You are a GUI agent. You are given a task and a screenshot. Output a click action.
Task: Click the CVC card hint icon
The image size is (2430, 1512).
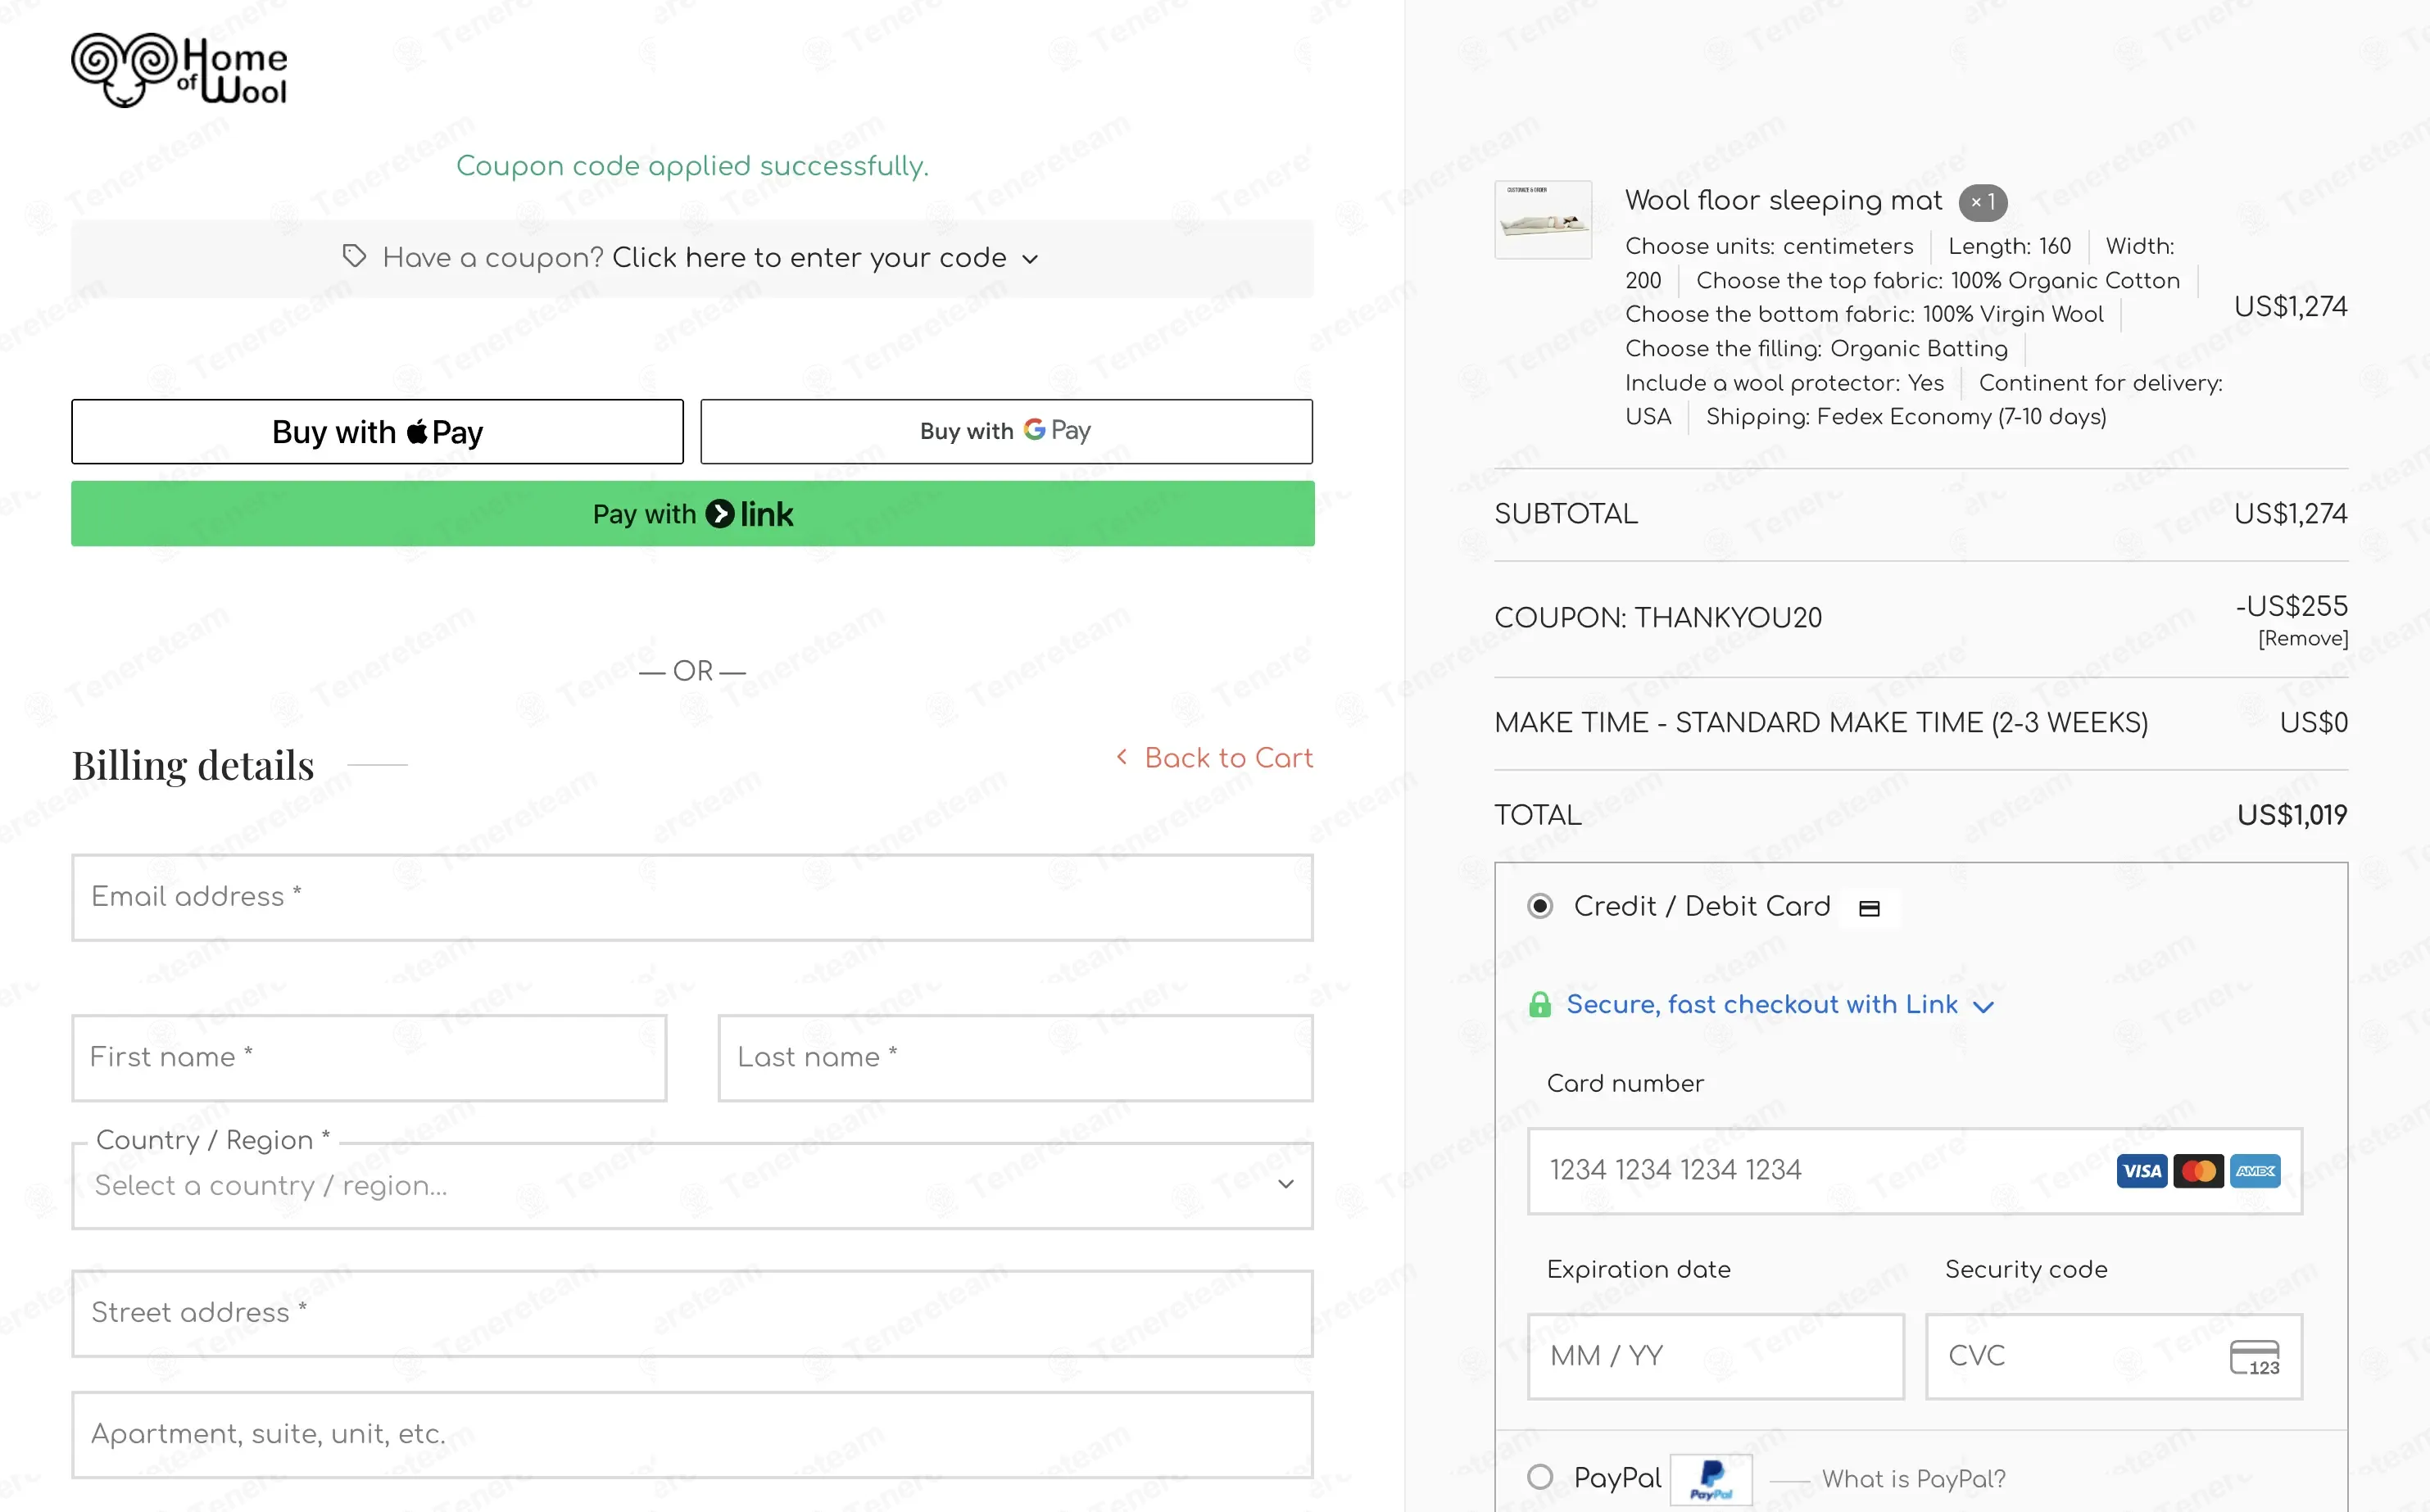pyautogui.click(x=2254, y=1358)
